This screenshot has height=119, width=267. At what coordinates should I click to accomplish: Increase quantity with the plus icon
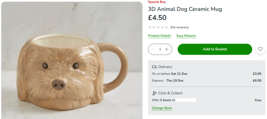tap(167, 49)
